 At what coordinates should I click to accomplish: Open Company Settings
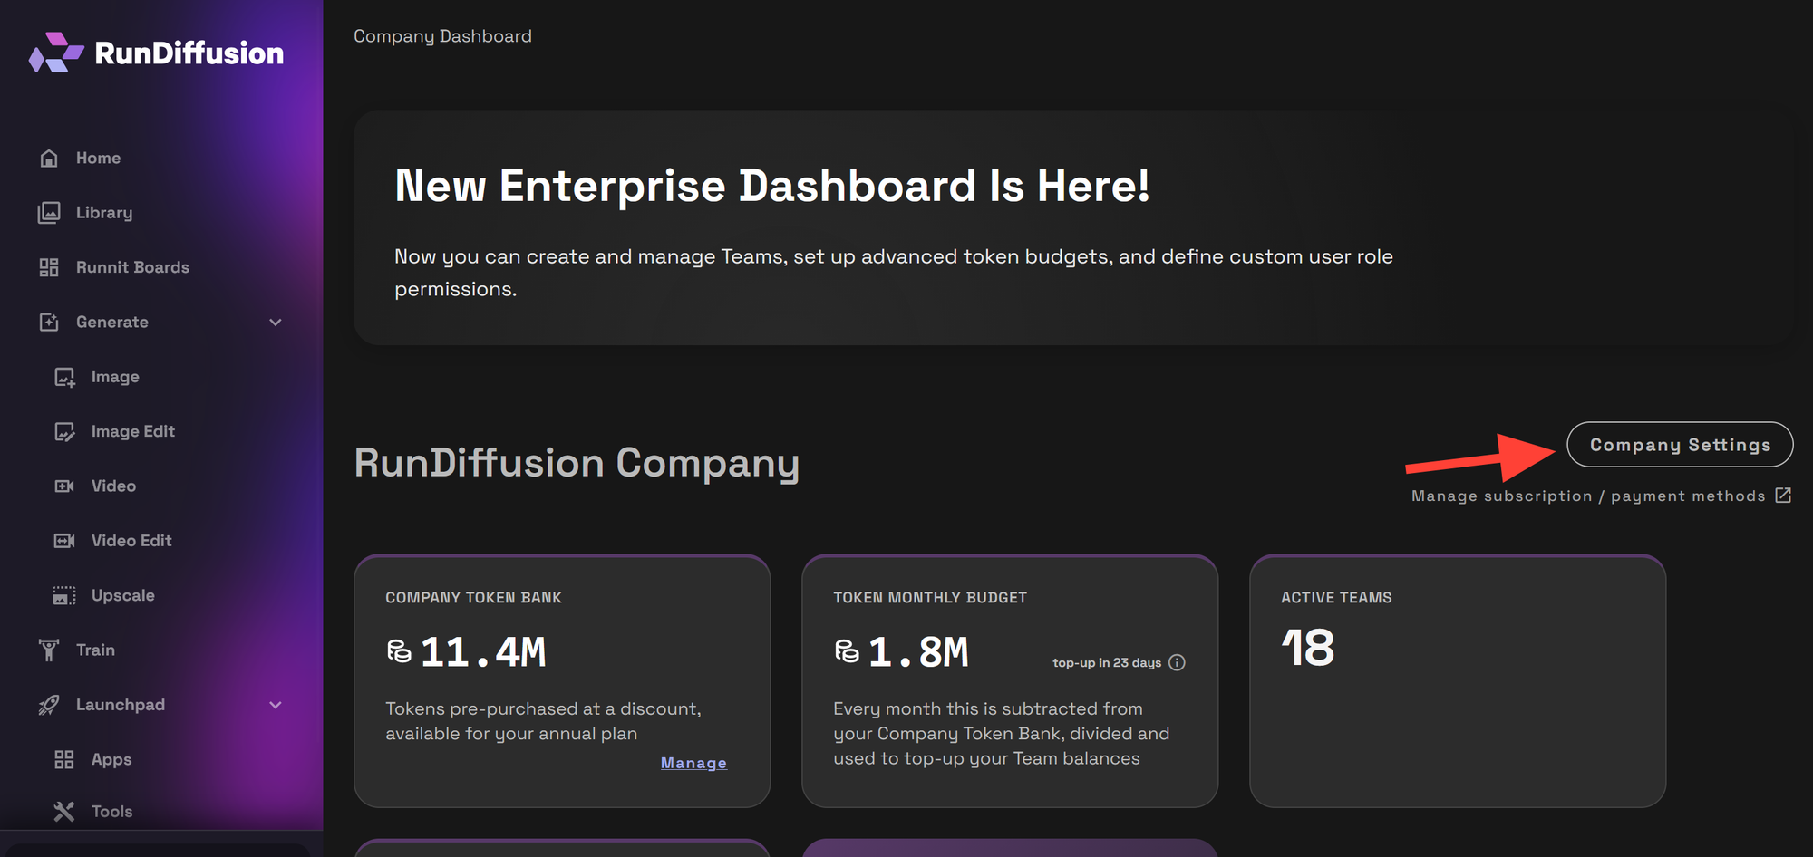tap(1680, 445)
